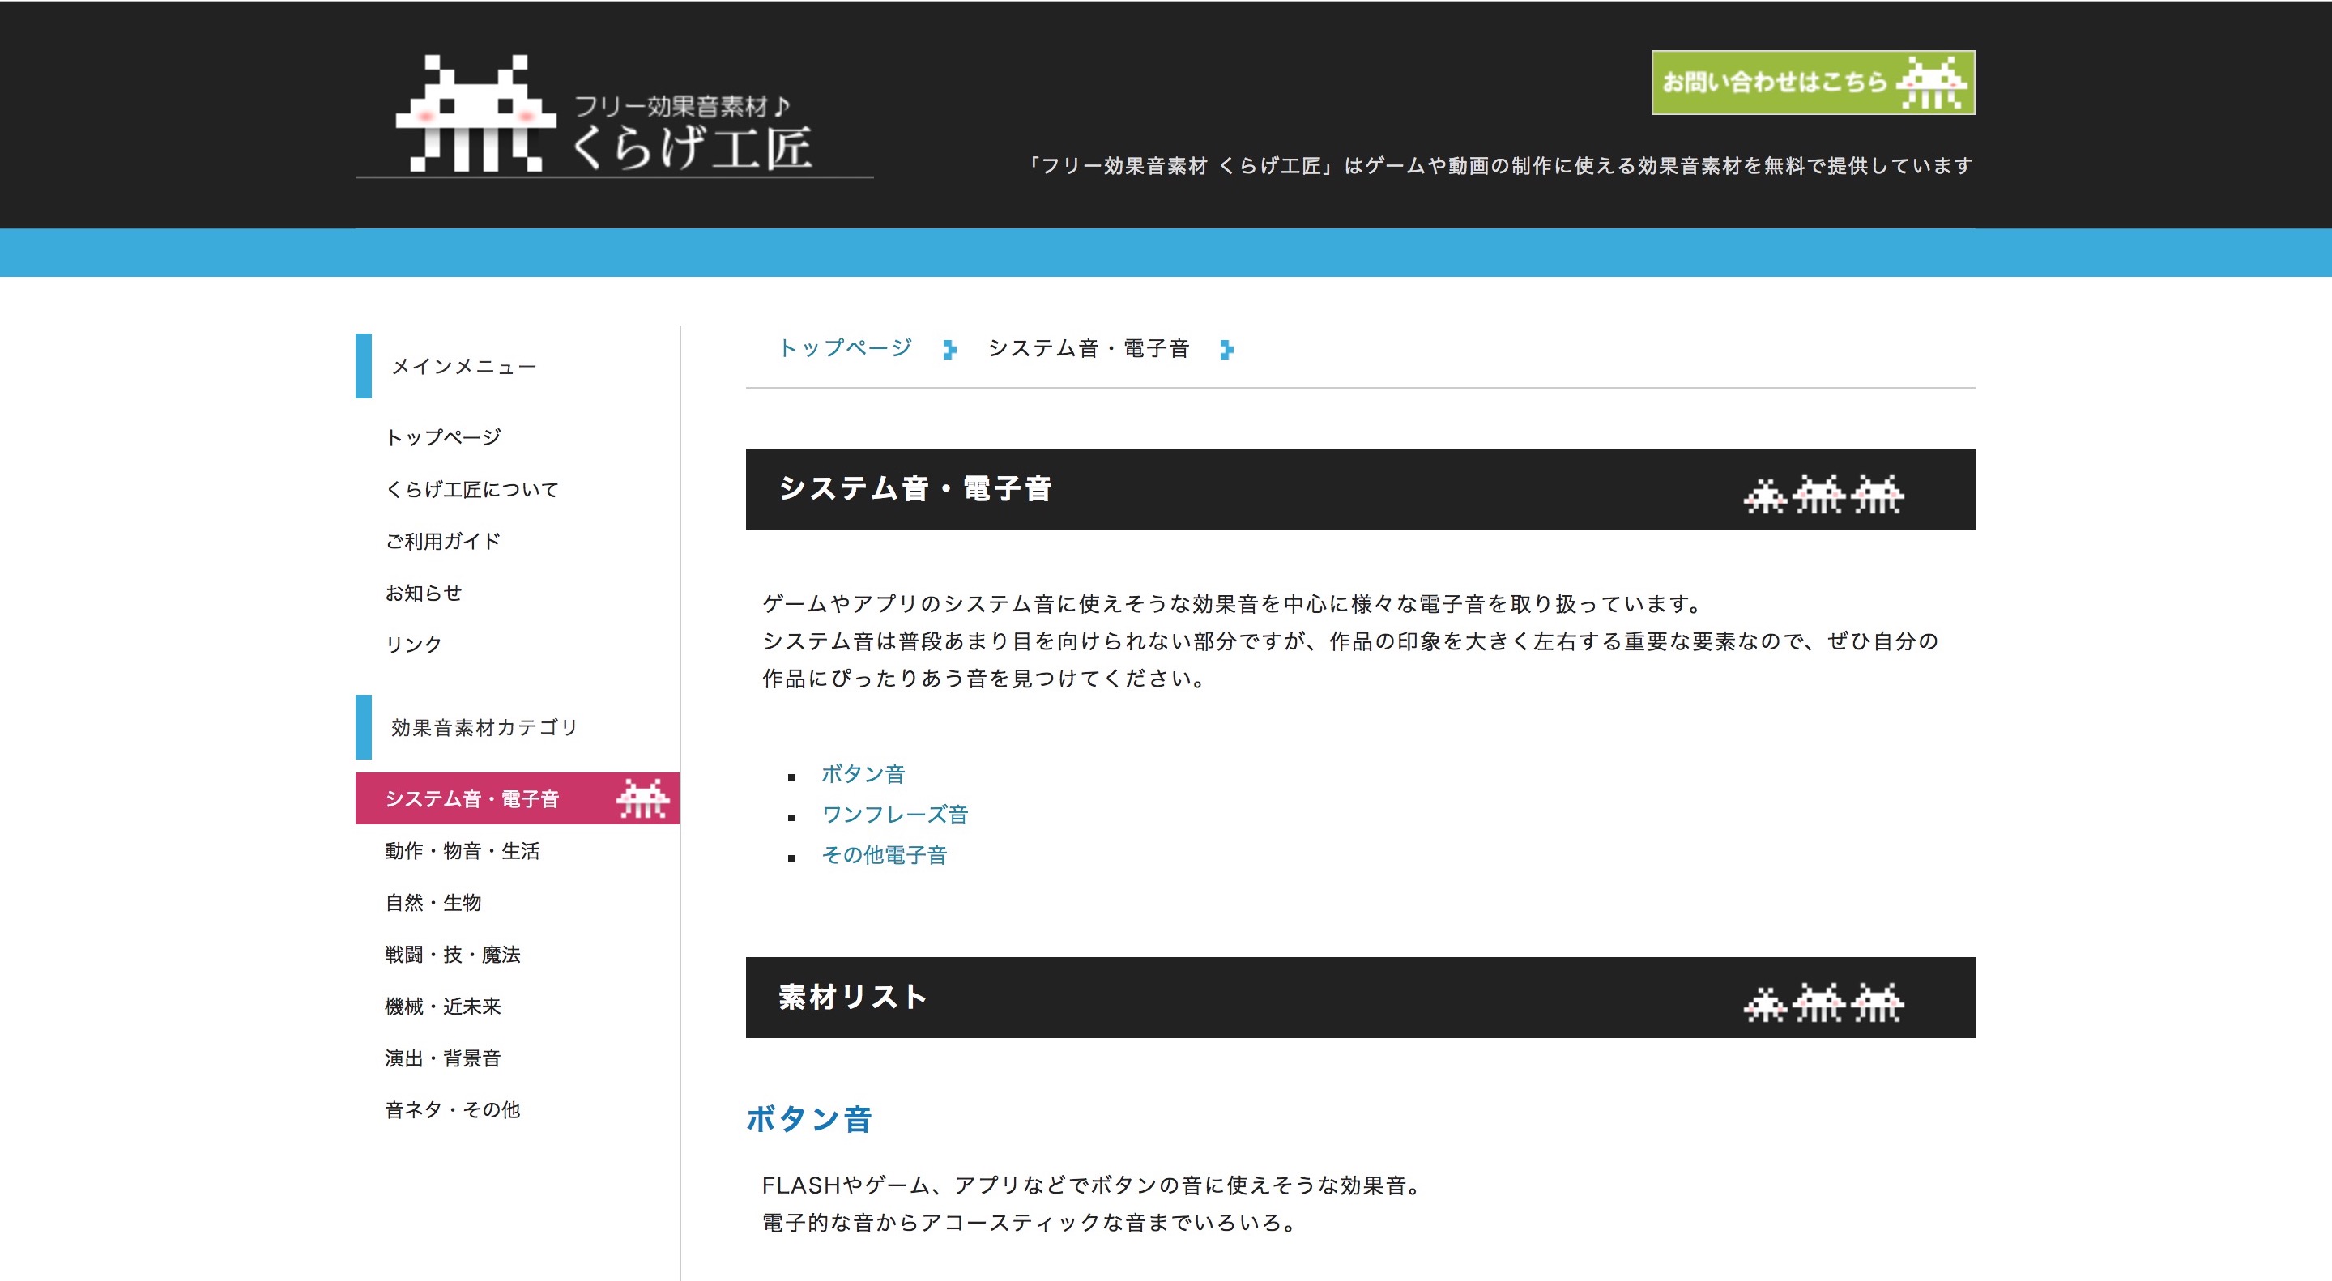
Task: Click the トップページ breadcrumb link
Action: point(845,348)
